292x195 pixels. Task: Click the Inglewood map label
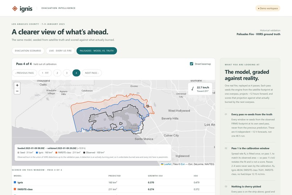click(x=183, y=156)
